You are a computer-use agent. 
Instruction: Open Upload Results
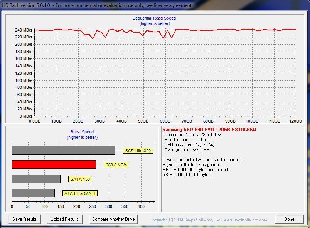(64, 219)
